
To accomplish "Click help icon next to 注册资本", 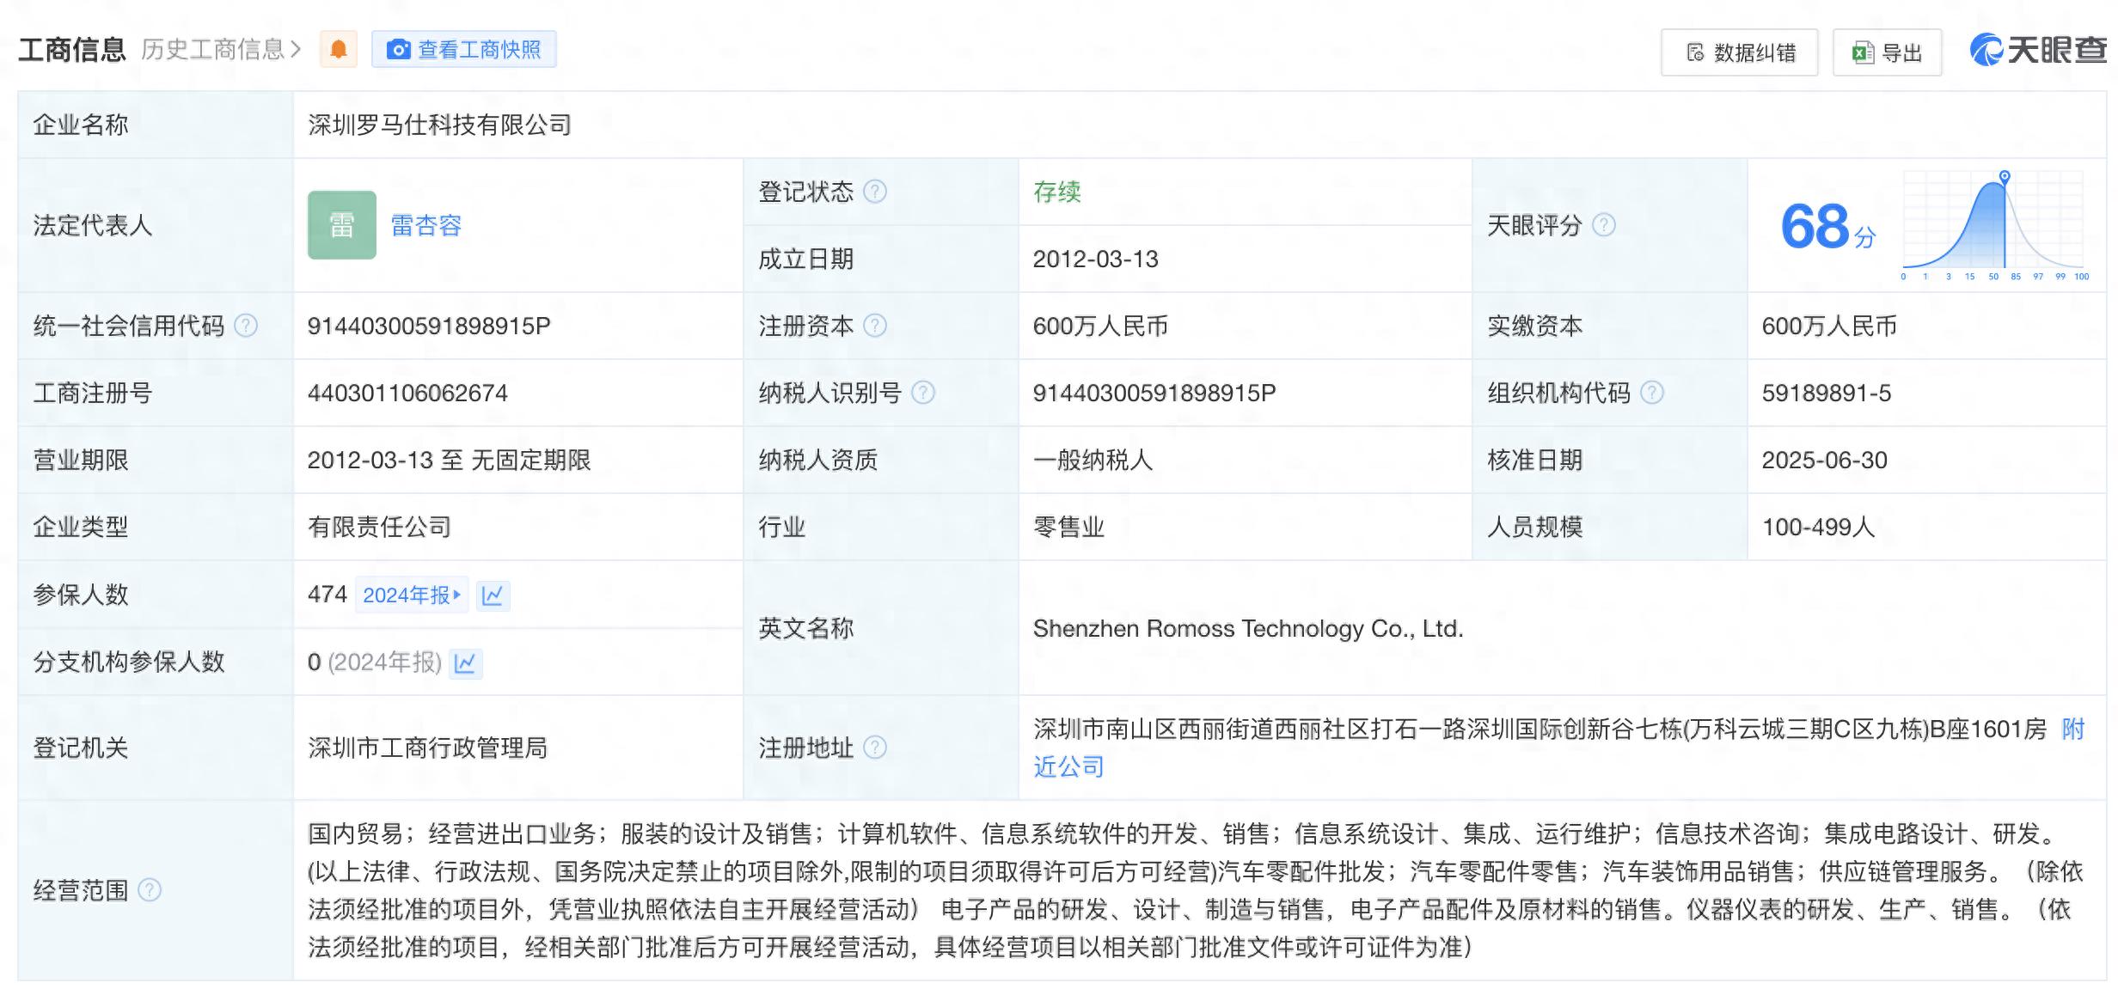I will [875, 326].
